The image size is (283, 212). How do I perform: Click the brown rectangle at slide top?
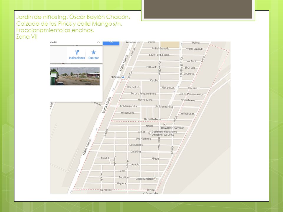click(198, 9)
